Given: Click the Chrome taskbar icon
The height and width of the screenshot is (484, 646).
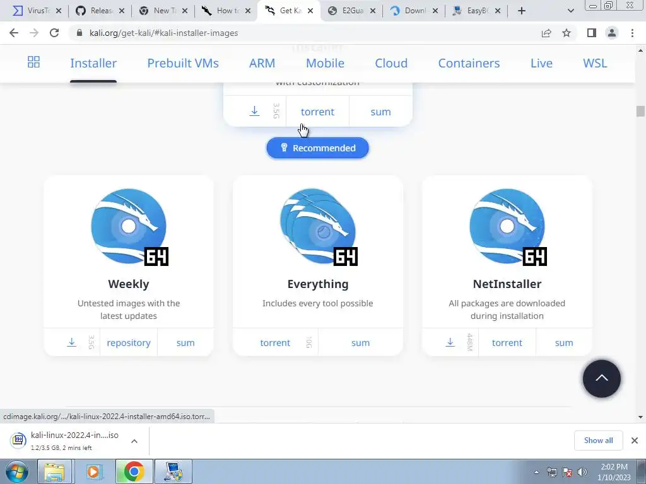Looking at the screenshot, I should [134, 471].
